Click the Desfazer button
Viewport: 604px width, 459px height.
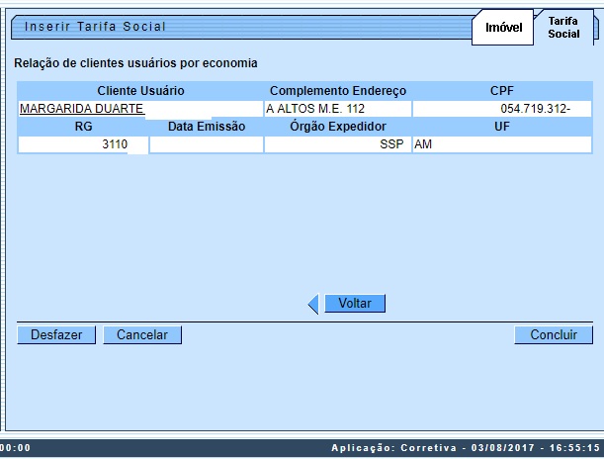pyautogui.click(x=56, y=335)
